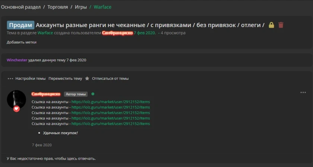The width and height of the screenshot is (313, 167).
Task: Open Настройки темы menu
Action: pyautogui.click(x=31, y=79)
